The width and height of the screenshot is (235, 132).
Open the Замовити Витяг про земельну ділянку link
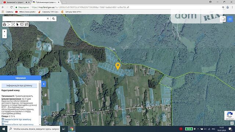(x=17, y=120)
